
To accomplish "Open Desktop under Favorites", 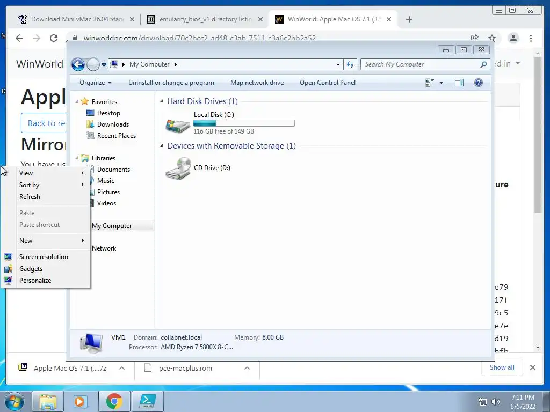I will click(x=108, y=113).
